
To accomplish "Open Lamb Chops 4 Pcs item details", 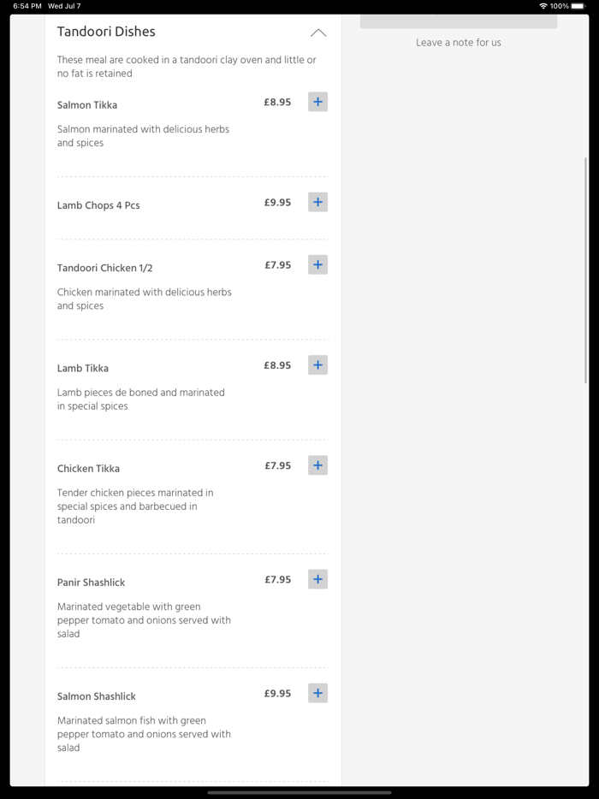I will coord(98,205).
